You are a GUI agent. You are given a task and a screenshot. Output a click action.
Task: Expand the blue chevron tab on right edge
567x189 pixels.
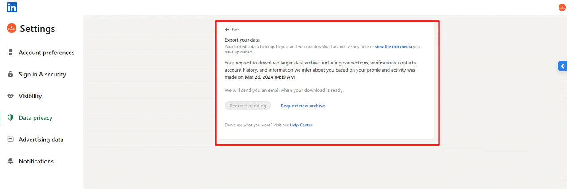tap(562, 66)
